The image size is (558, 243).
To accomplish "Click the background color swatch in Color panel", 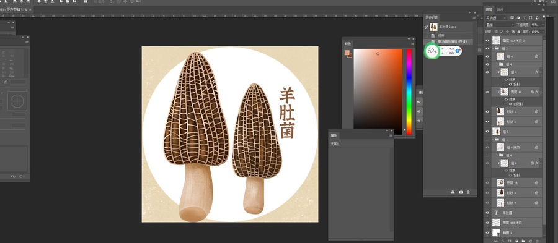I will click(x=350, y=55).
